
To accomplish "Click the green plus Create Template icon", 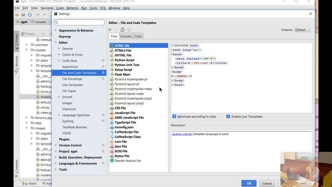I will pyautogui.click(x=109, y=30).
